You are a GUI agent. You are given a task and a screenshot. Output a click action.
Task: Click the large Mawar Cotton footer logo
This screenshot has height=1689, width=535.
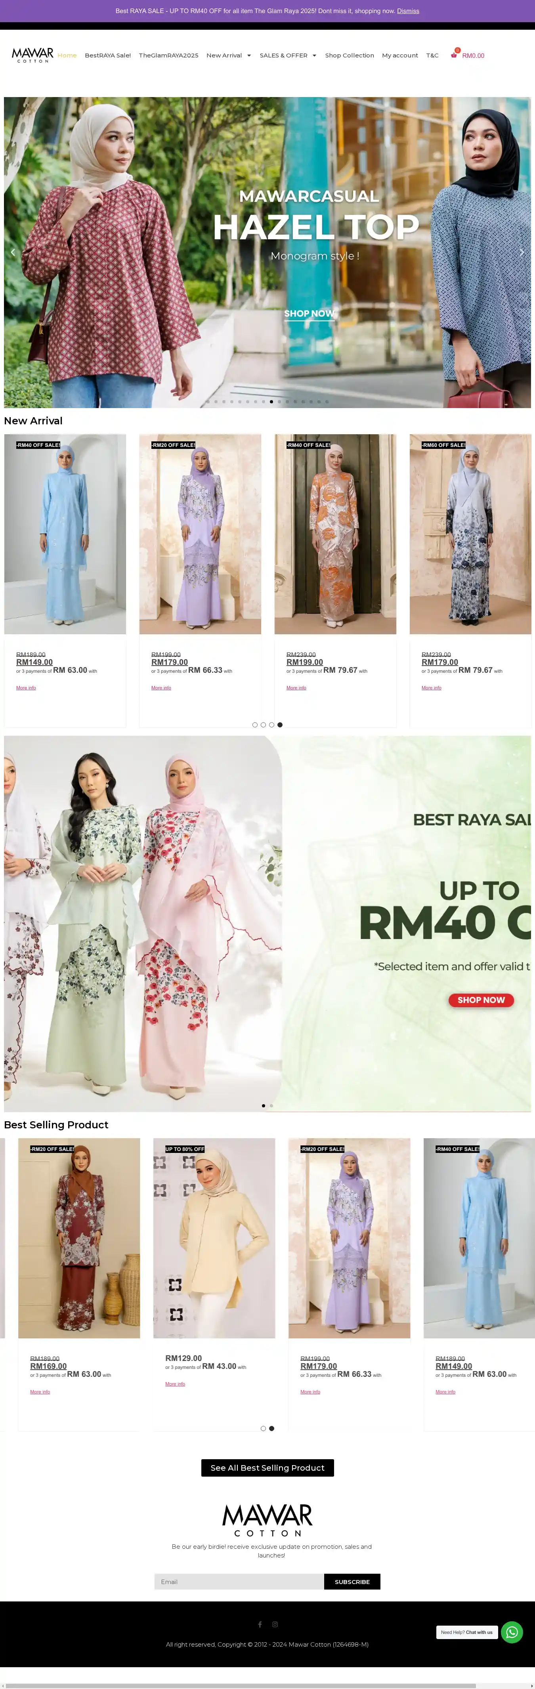(x=267, y=1520)
